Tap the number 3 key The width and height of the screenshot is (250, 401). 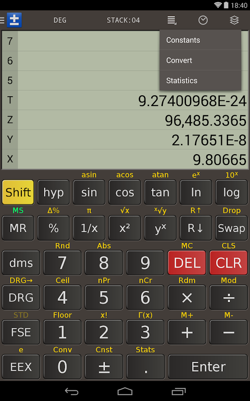click(145, 332)
